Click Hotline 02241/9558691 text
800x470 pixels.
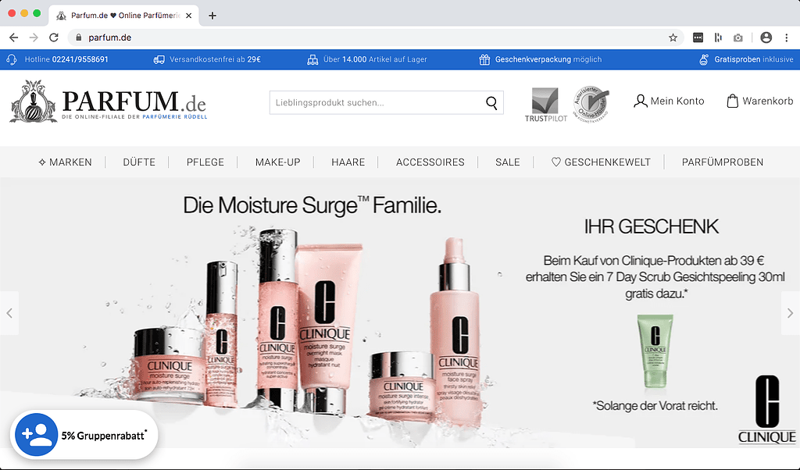66,59
